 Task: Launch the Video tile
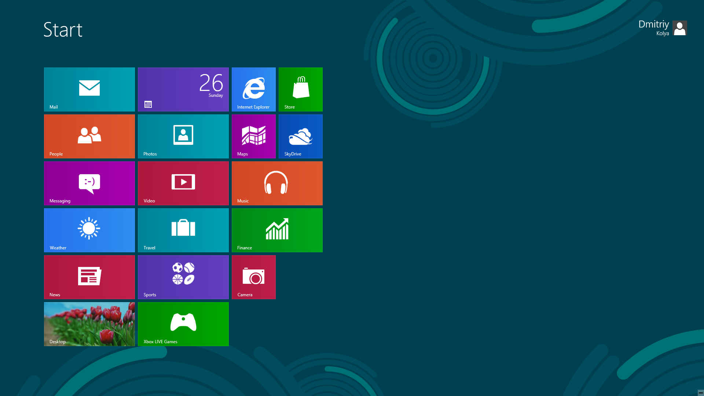point(183,183)
